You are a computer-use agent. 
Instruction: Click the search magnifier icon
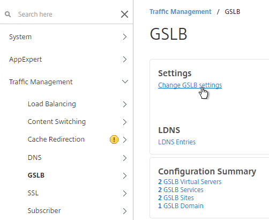(8, 14)
